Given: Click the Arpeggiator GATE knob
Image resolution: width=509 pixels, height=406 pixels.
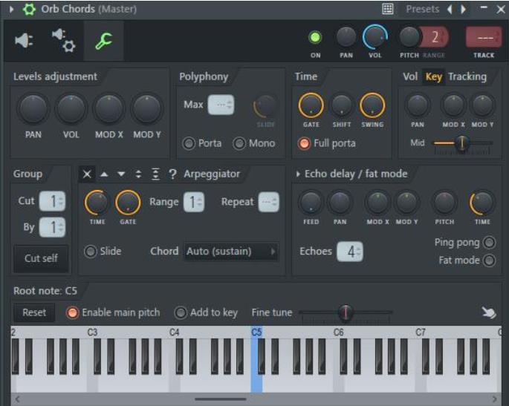Looking at the screenshot, I should click(x=128, y=203).
